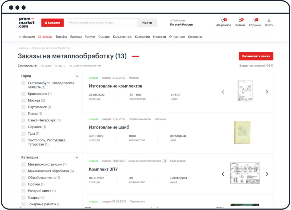Click the Партизанск city label on last order
The image size is (291, 210).
point(137,202)
